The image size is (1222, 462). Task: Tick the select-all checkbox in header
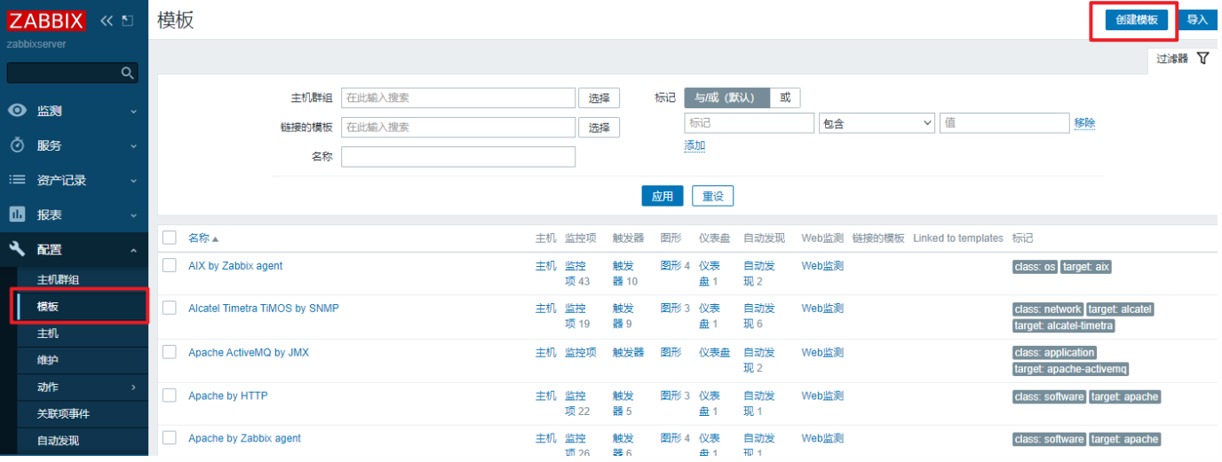point(170,238)
